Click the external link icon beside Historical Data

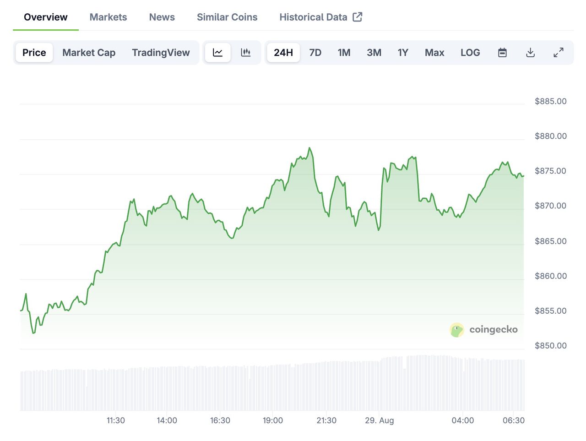click(x=358, y=17)
